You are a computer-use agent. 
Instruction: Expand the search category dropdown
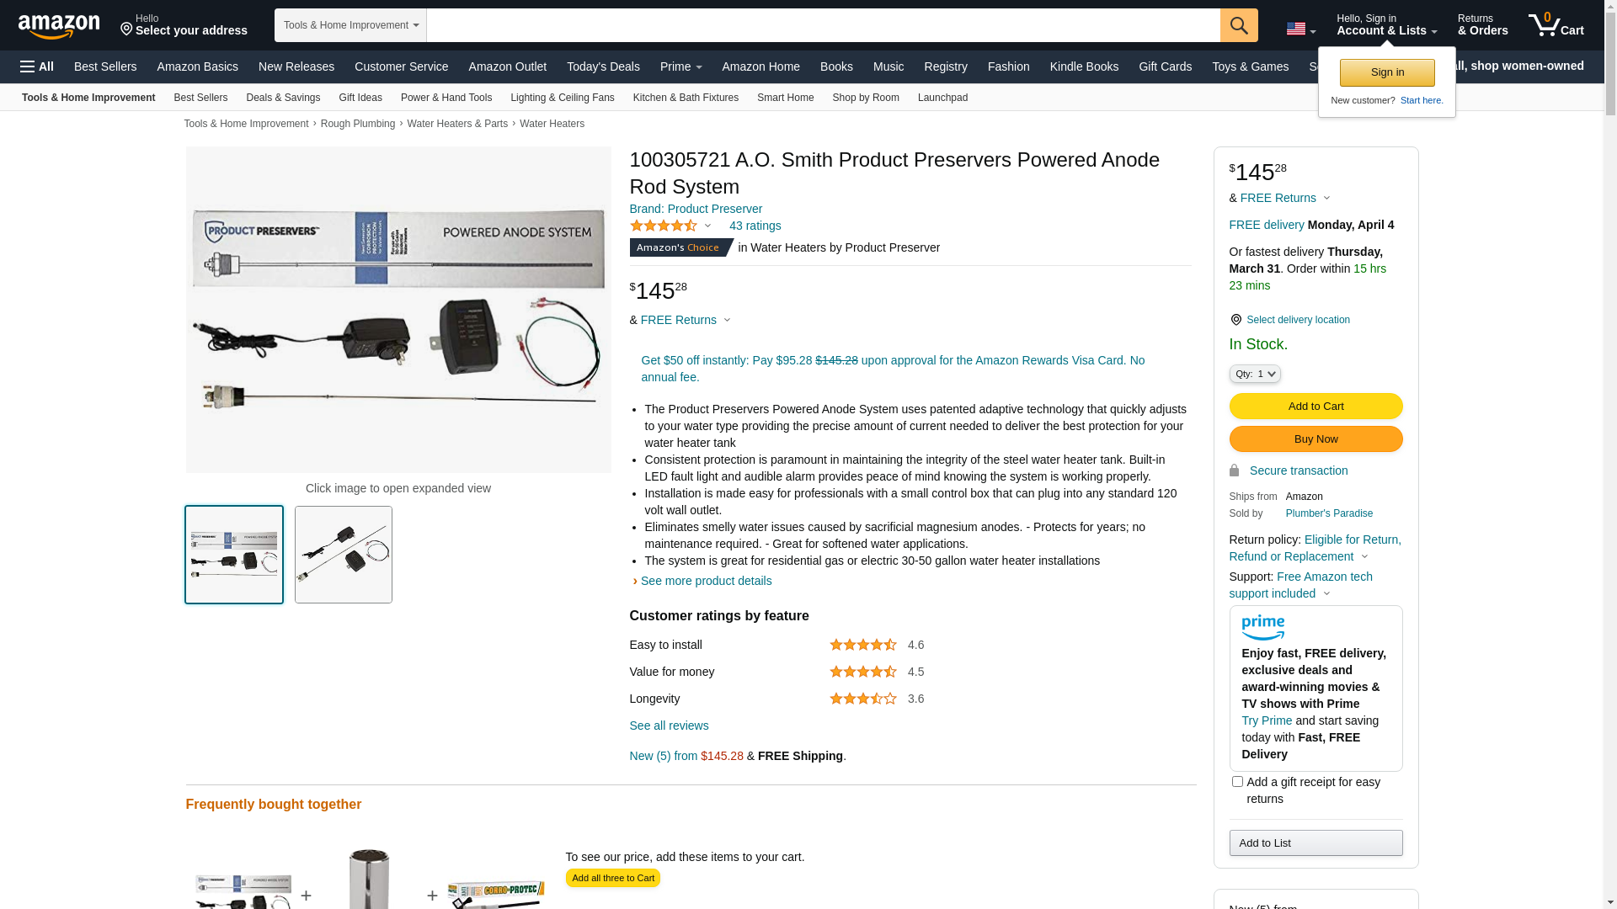coord(350,25)
